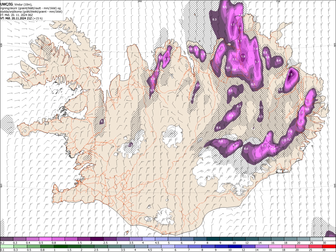Choose bright red 30 swatch on lower scale

(x=329, y=246)
